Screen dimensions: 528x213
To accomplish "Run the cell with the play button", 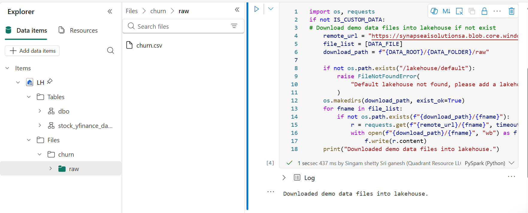I will coord(256,9).
